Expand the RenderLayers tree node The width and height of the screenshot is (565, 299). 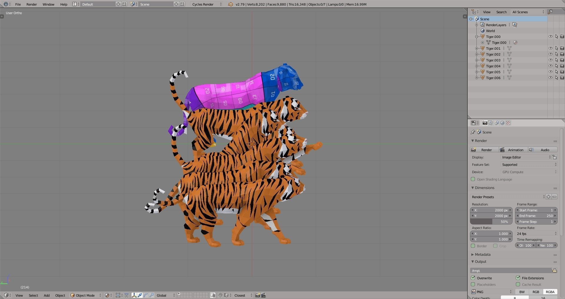tap(477, 25)
